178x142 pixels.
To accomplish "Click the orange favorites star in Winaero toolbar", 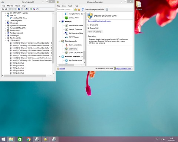I will click(x=79, y=10).
